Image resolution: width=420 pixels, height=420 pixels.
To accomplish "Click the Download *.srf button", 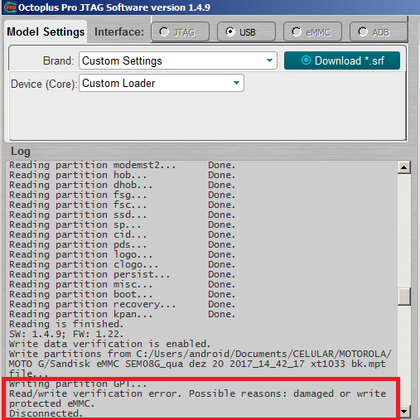I will tap(342, 60).
